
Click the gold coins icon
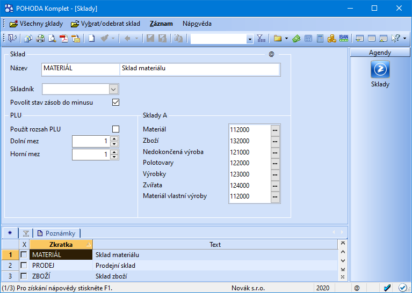pos(331,39)
